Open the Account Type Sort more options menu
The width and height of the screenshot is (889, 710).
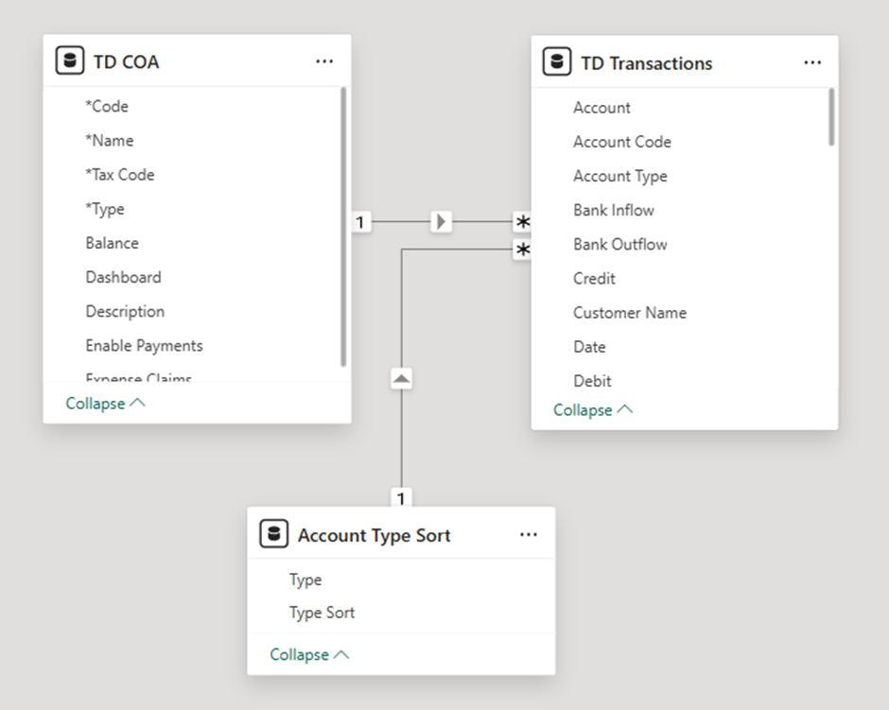point(529,533)
